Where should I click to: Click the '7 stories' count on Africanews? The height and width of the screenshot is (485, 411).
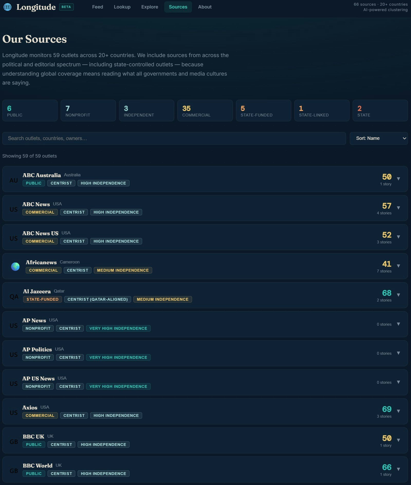click(x=384, y=271)
